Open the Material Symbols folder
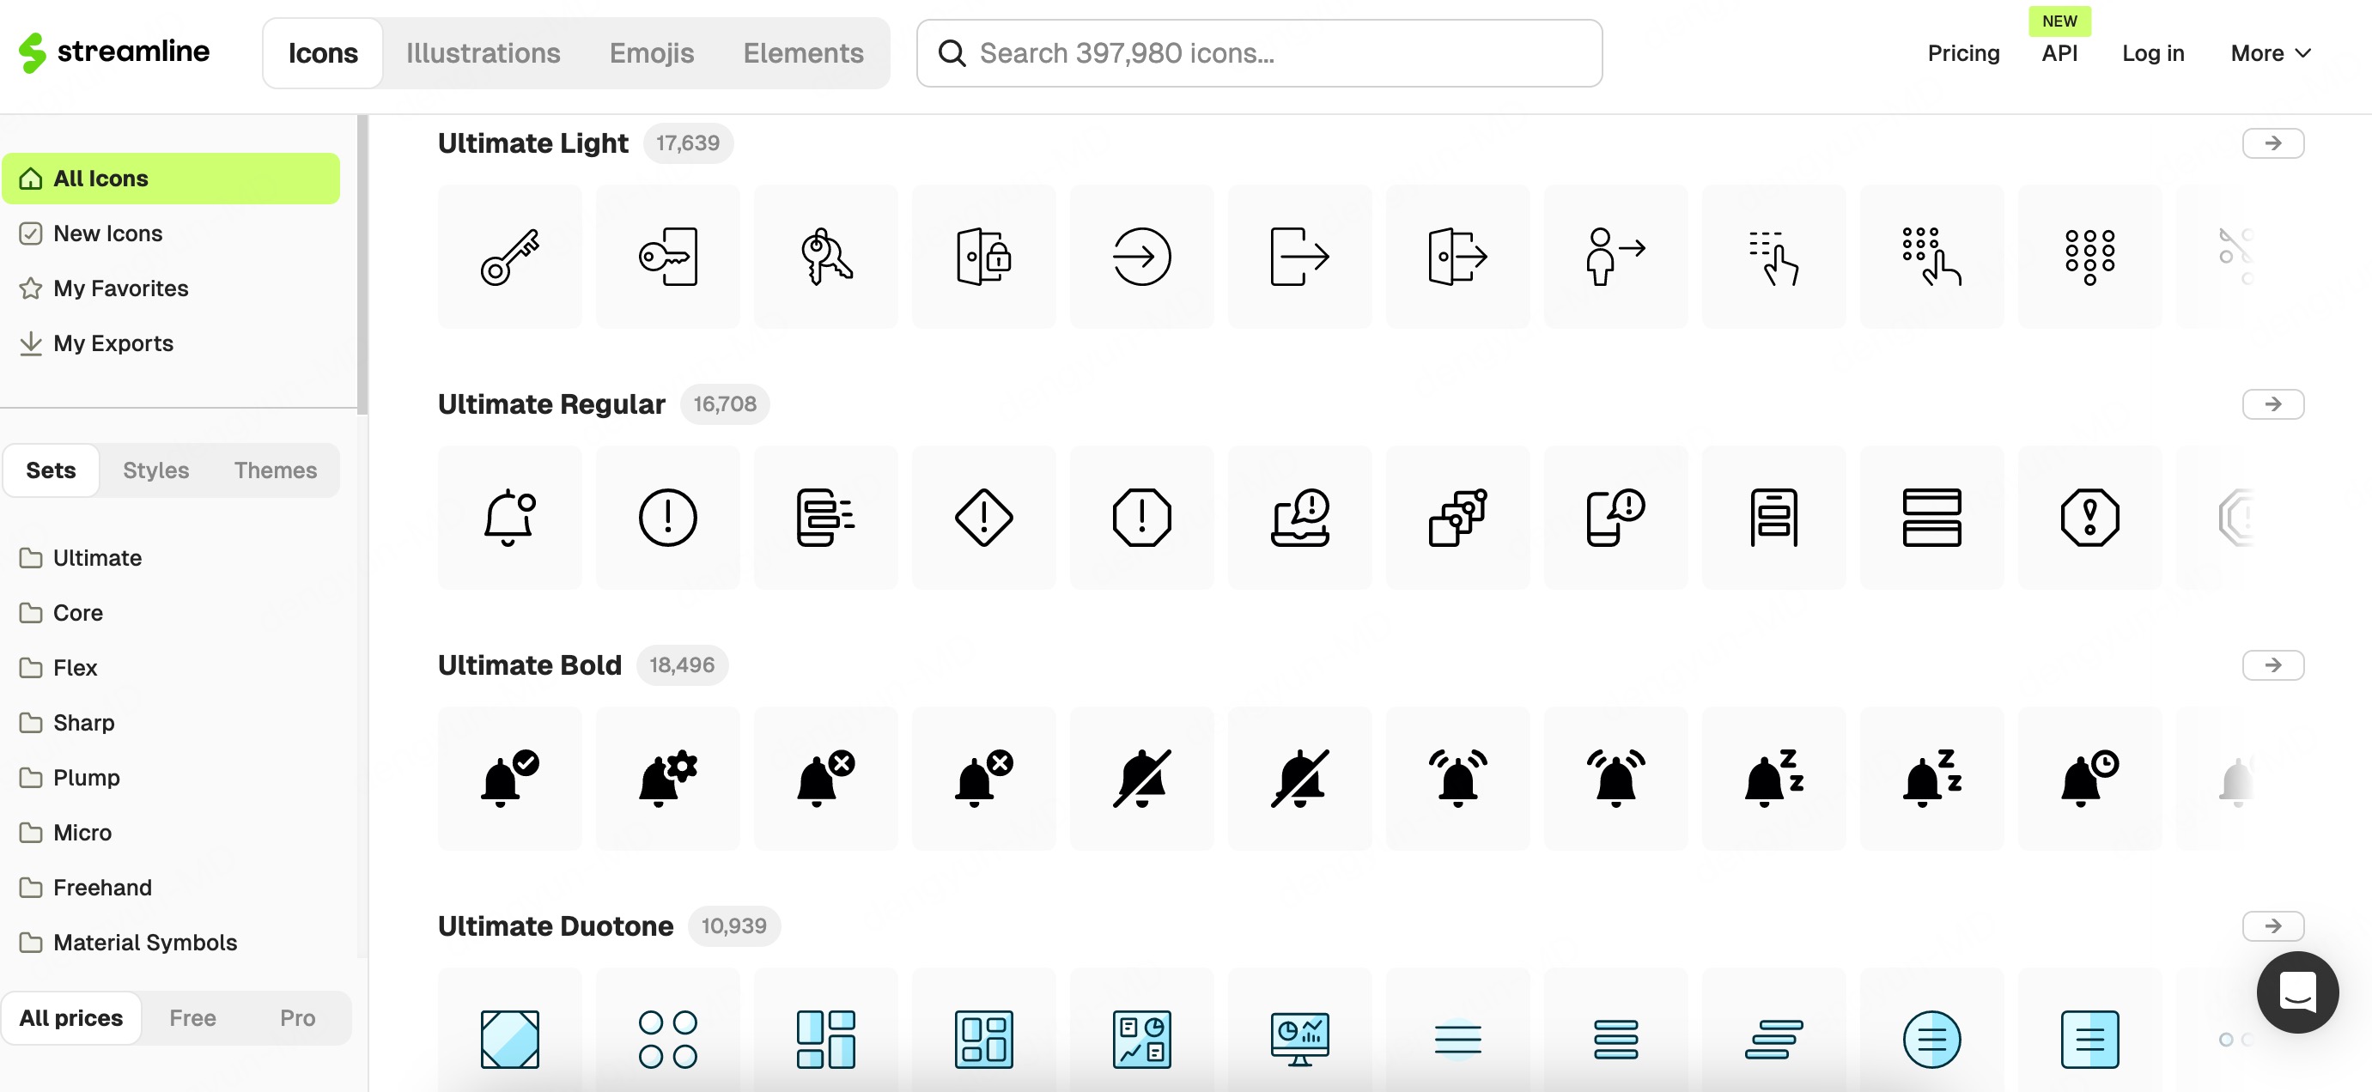 click(129, 942)
